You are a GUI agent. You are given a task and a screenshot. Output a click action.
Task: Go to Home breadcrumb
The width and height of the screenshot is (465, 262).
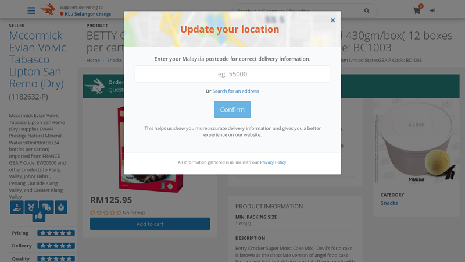pyautogui.click(x=93, y=60)
